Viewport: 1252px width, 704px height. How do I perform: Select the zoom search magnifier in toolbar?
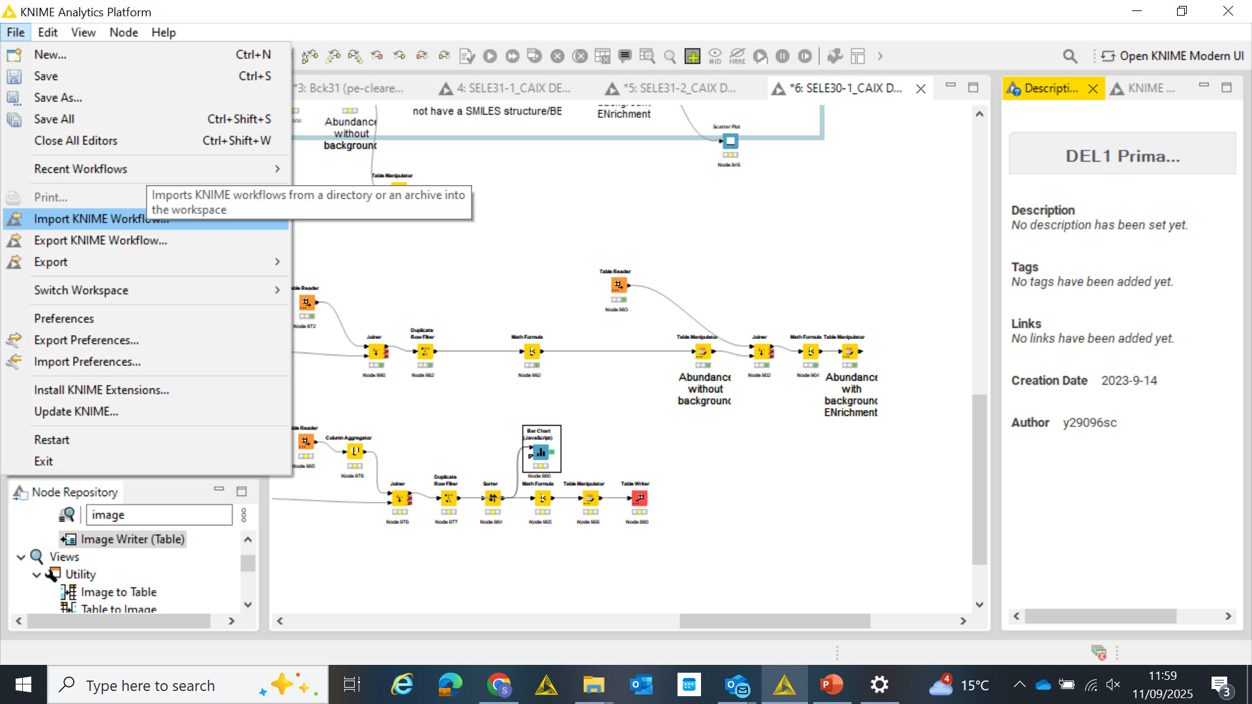(669, 56)
